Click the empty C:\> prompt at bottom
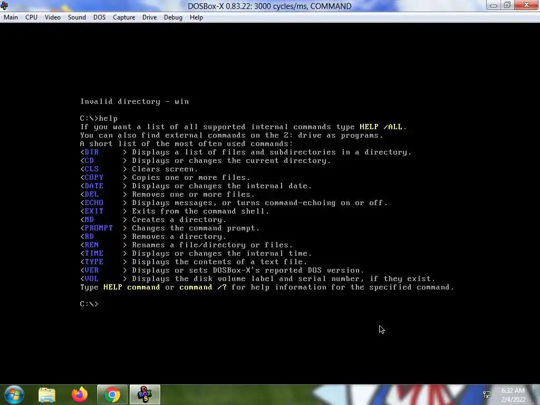Viewport: 540px width, 405px height. tap(89, 304)
